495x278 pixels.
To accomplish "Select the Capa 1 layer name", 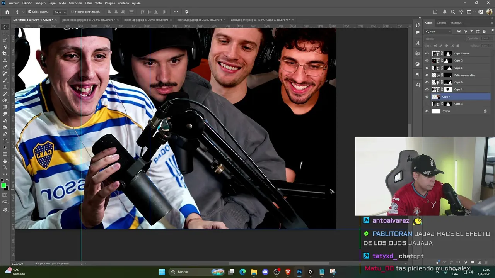I will (458, 90).
